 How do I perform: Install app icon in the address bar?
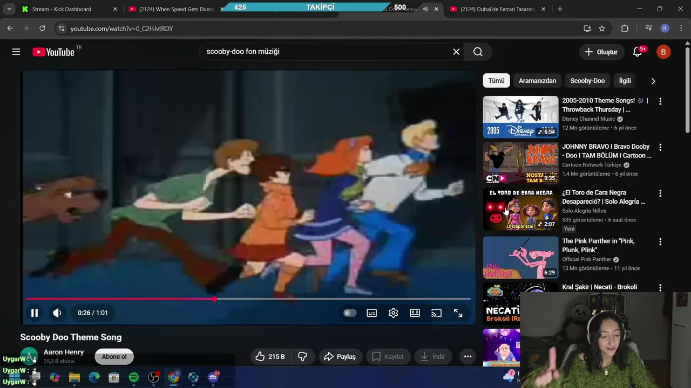click(x=587, y=28)
